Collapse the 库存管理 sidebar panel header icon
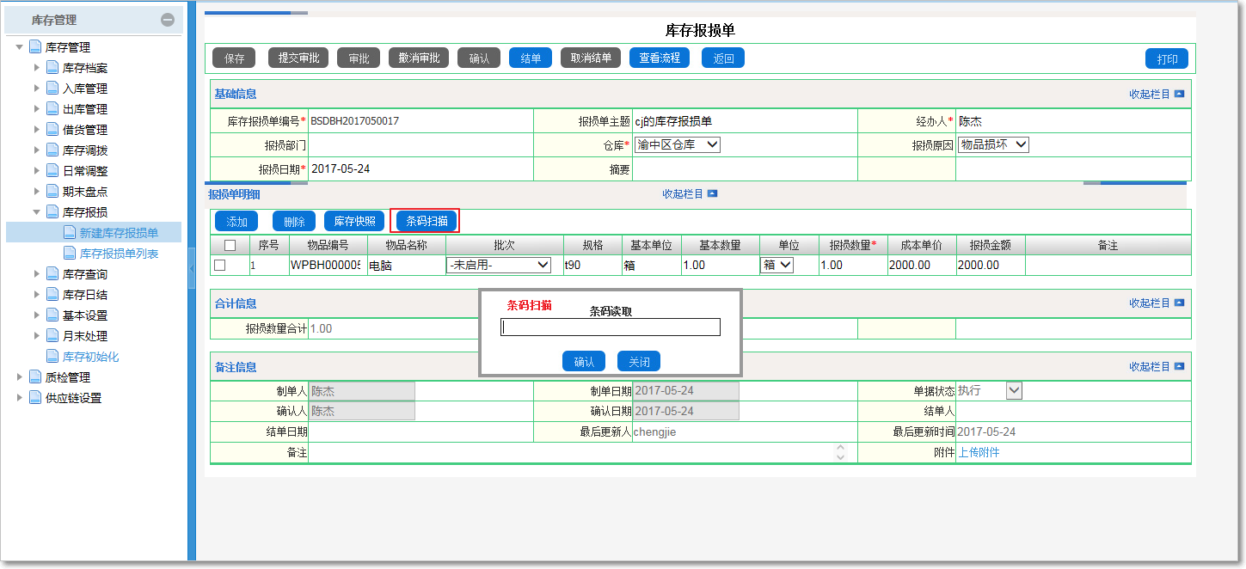The width and height of the screenshot is (1246, 569). click(x=168, y=20)
